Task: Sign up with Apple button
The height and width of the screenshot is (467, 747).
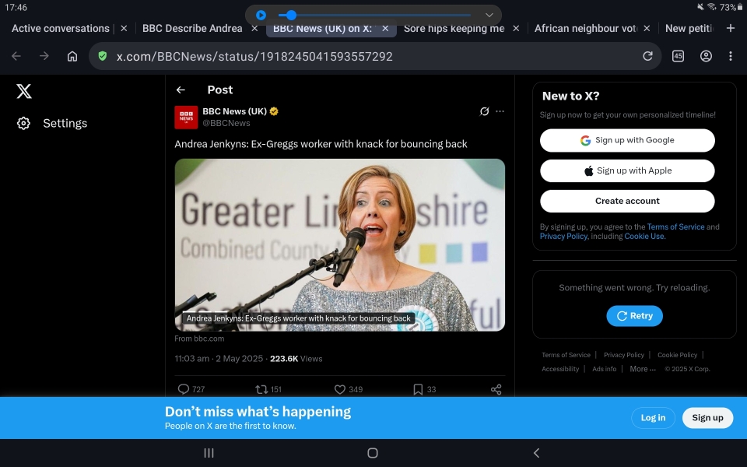Action: 627,170
